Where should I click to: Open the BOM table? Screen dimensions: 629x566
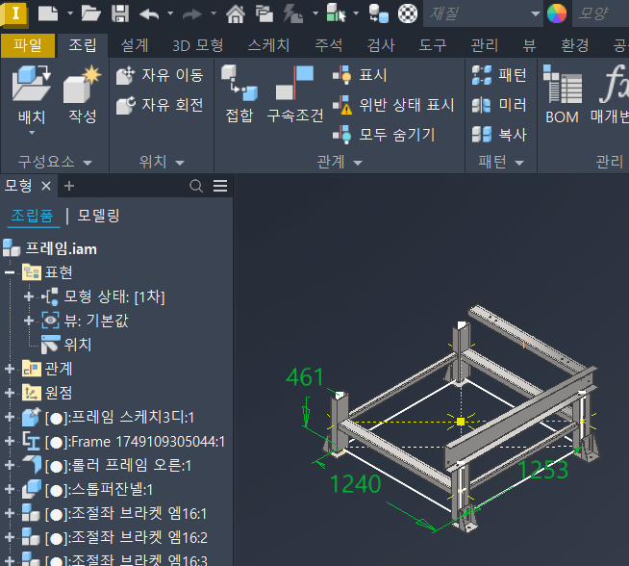[x=563, y=94]
